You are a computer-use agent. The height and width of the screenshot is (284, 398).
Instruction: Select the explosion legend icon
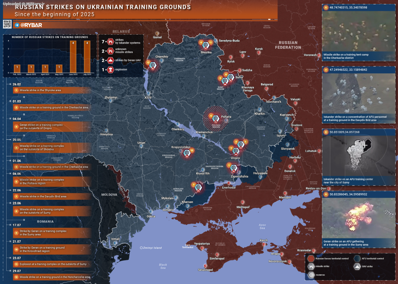[110, 70]
